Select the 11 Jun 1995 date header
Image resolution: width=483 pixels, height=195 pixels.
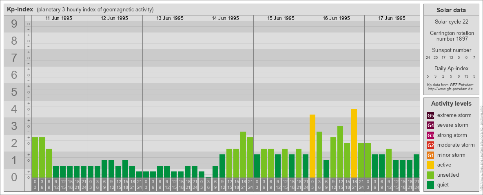[59, 18]
